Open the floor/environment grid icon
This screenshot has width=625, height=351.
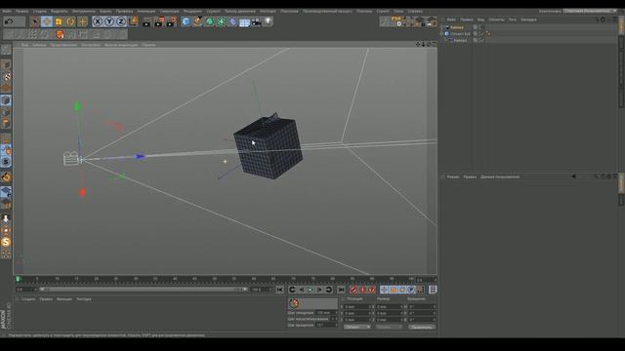pyautogui.click(x=244, y=21)
